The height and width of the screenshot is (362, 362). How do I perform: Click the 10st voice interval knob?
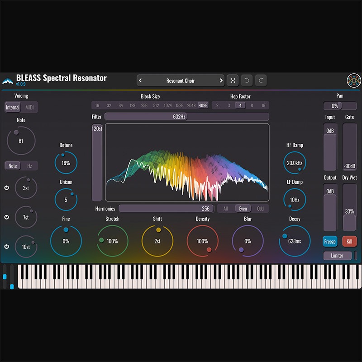[x=26, y=246]
